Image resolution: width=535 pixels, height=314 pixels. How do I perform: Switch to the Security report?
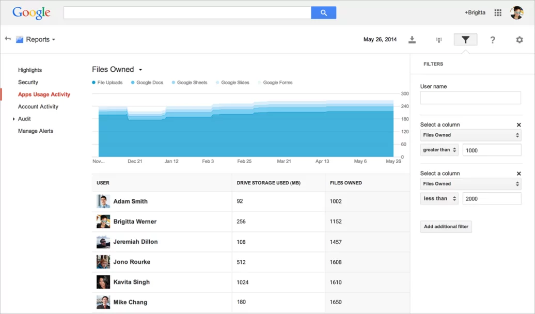tap(28, 82)
